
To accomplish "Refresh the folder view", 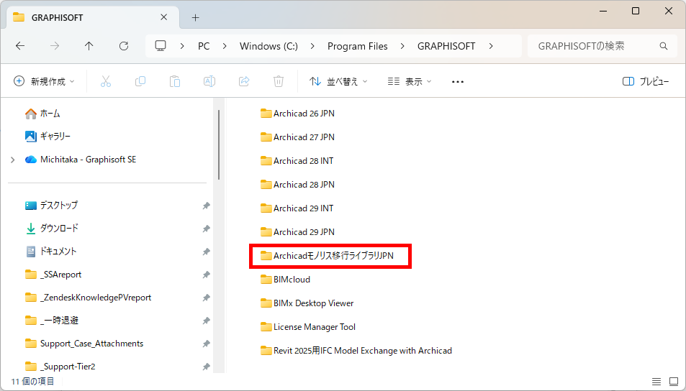I will (124, 46).
